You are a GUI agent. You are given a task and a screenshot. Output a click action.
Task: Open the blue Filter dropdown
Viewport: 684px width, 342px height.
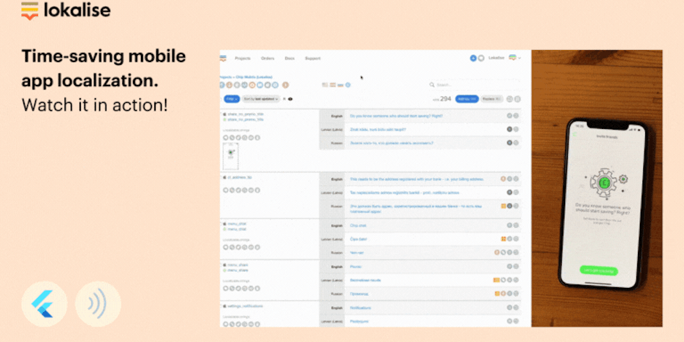click(232, 99)
